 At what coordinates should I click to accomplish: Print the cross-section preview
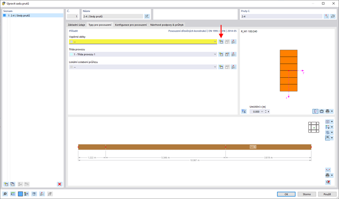pos(327,111)
